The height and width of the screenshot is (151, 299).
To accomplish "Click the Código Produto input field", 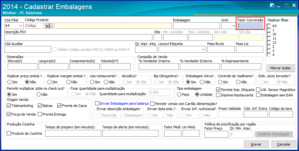I will tap(34, 26).
